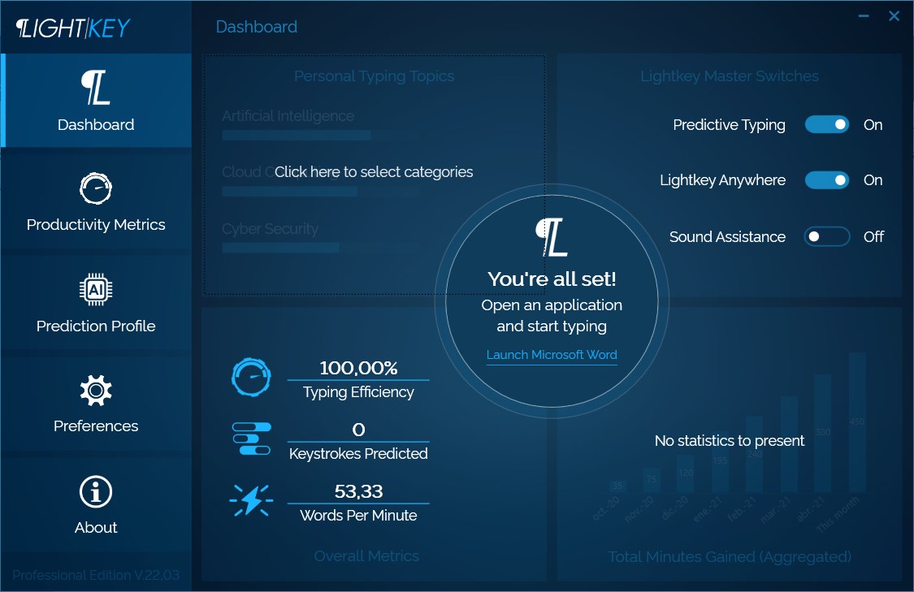Close the Lightkey window
Viewport: 914px width, 592px height.
(895, 16)
